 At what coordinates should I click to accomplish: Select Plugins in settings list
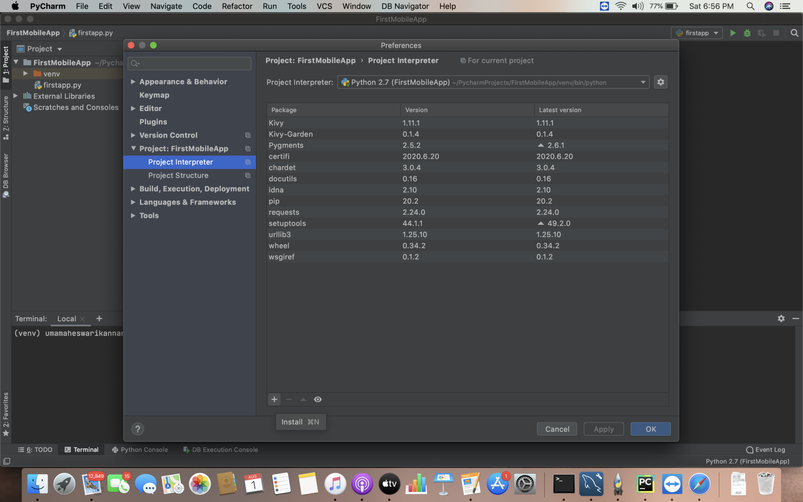coord(153,122)
